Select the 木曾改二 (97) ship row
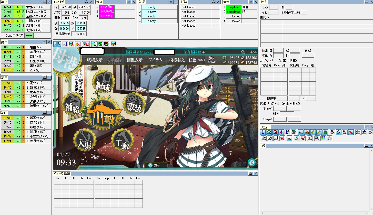Screen dimensions: 373x215 pyautogui.click(x=26, y=7)
